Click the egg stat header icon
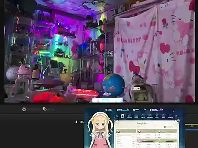Image resolution: width=198 pixels, height=148 pixels. pyautogui.click(x=159, y=132)
